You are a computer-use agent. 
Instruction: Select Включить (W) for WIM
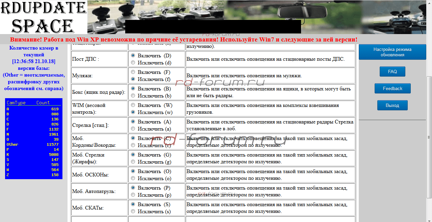[x=133, y=105]
